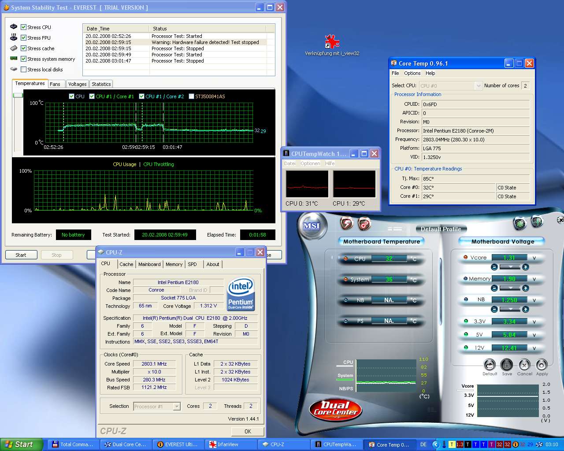Enable the Stress local disks checkbox

pos(24,70)
